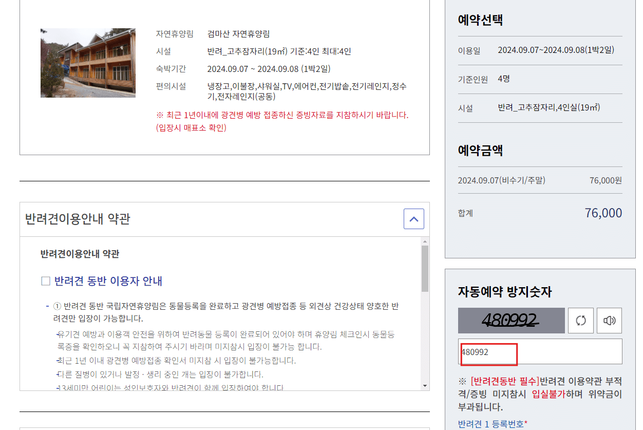The image size is (643, 430).
Task: Collapse the 반려견이용안내 약관 section
Action: click(414, 219)
